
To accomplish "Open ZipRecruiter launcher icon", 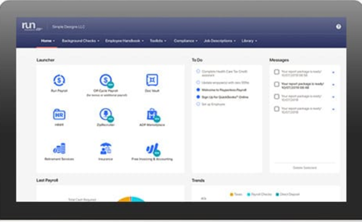I will (106, 115).
